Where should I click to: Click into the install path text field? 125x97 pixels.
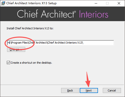point(61,43)
